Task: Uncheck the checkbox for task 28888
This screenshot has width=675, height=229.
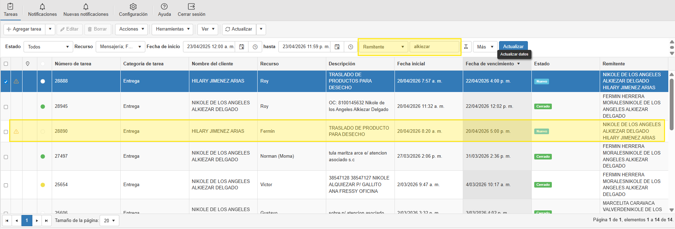Action: (6, 81)
